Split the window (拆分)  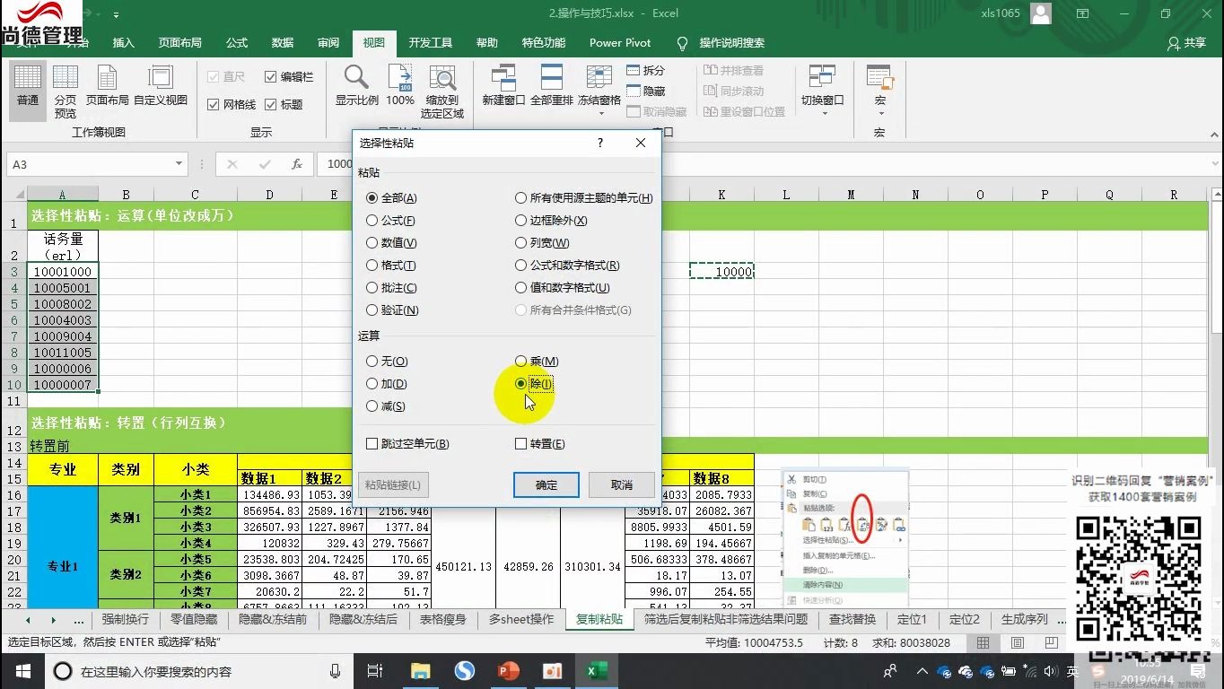click(x=645, y=71)
